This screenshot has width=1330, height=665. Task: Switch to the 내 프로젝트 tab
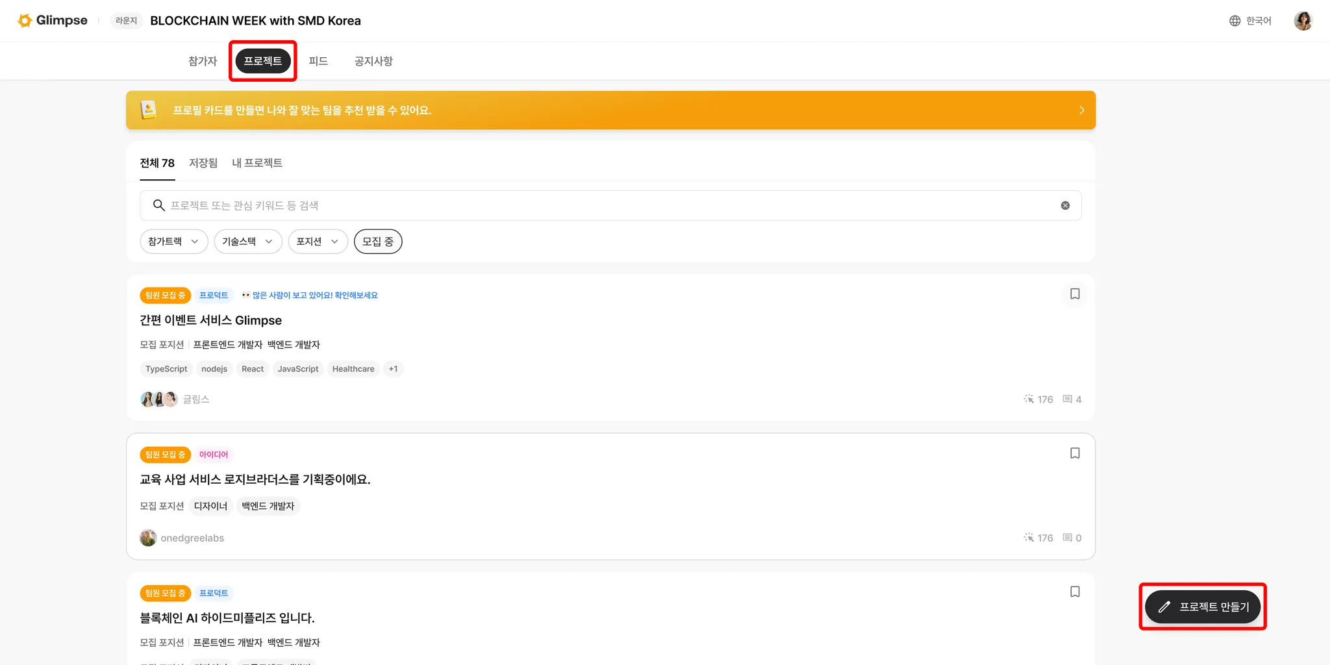click(x=257, y=163)
